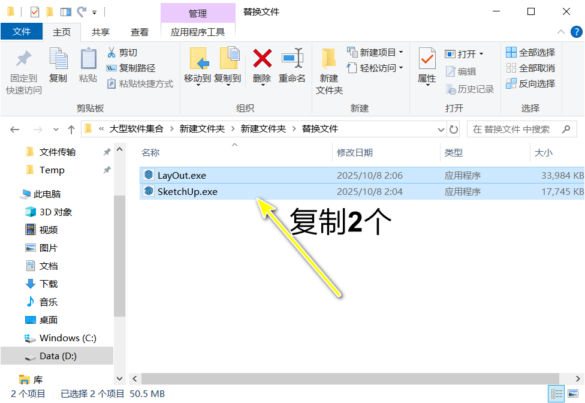Open 文件传输 in the navigation pane
585x403 pixels.
click(58, 152)
